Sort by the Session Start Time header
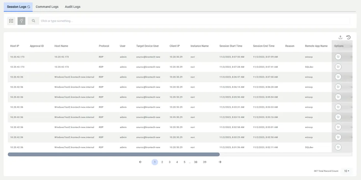 pos(231,46)
